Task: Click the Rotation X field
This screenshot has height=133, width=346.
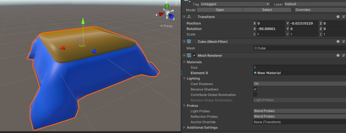Action: 271,29
